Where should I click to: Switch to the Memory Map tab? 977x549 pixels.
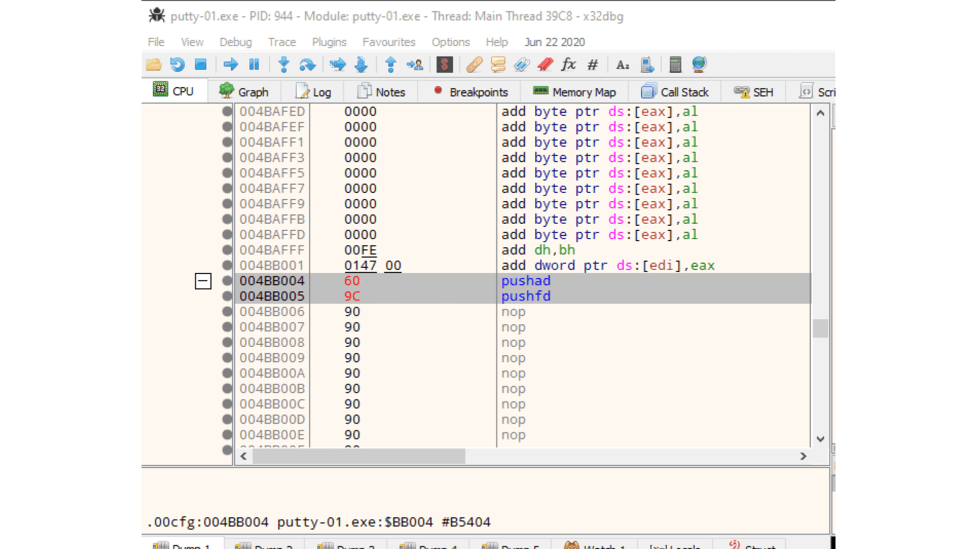click(x=574, y=92)
